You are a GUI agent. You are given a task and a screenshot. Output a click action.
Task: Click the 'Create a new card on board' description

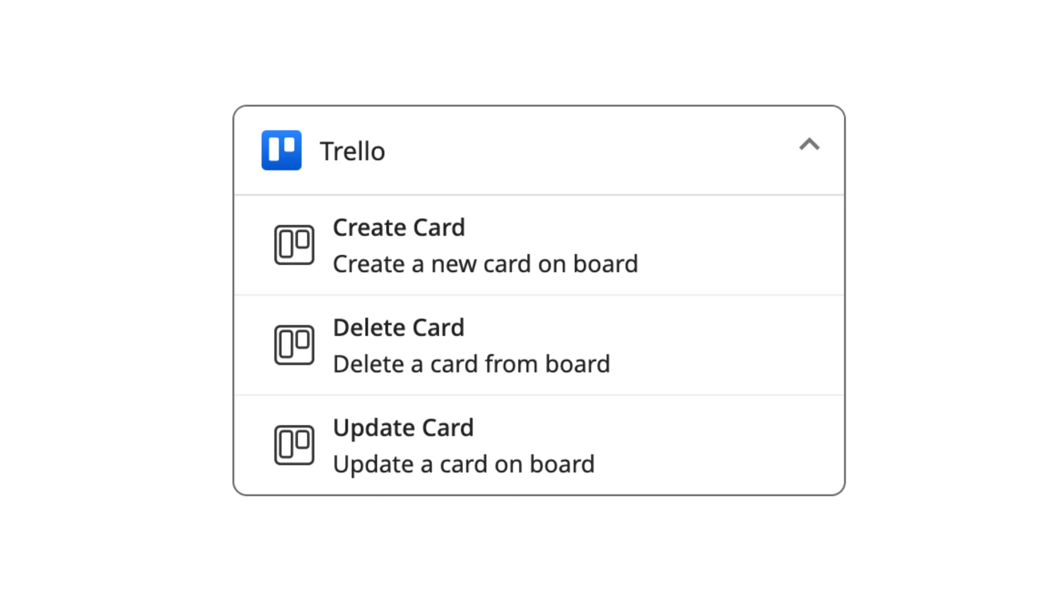click(x=485, y=264)
